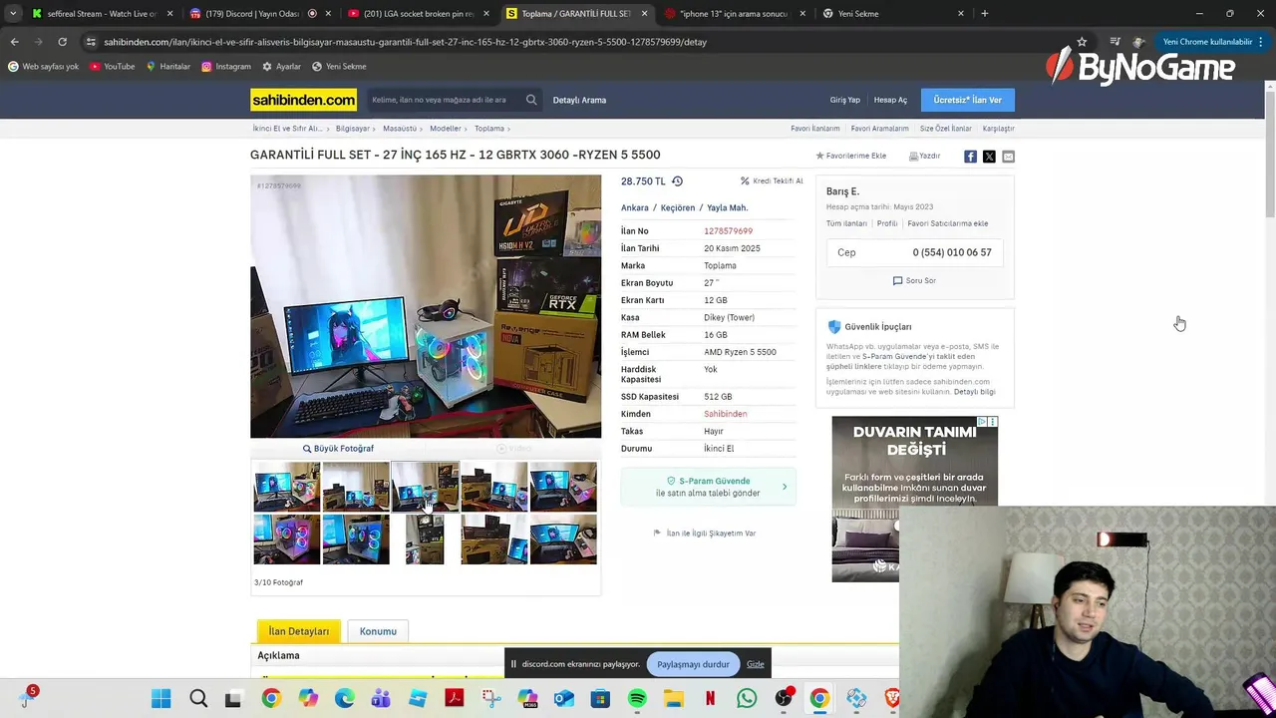Click the Hesap Aç link
Viewport: 1276px width, 718px height.
pos(890,100)
